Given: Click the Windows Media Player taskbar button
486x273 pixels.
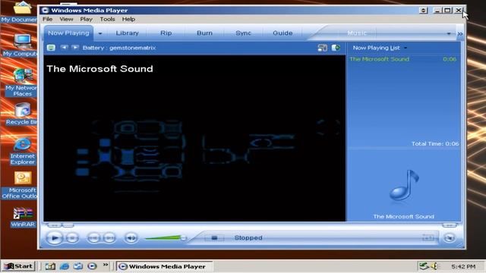Looking at the screenshot, I should pyautogui.click(x=164, y=266).
